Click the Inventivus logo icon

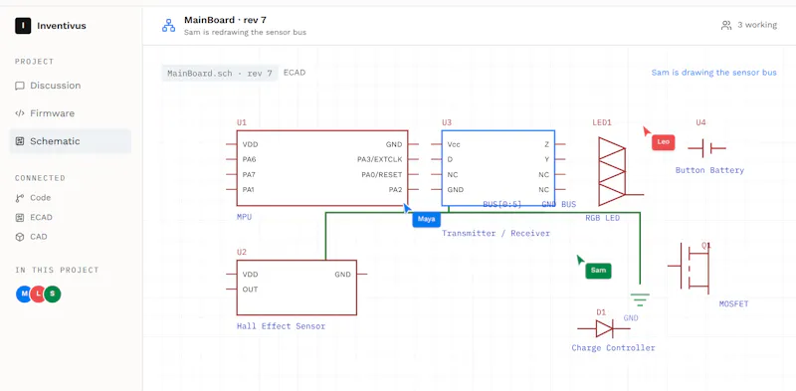(x=23, y=26)
